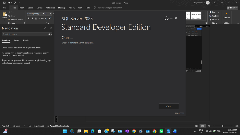Click the Accessibility Investigate status icon
Screen dimensions: 240x135
pyautogui.click(x=48, y=126)
